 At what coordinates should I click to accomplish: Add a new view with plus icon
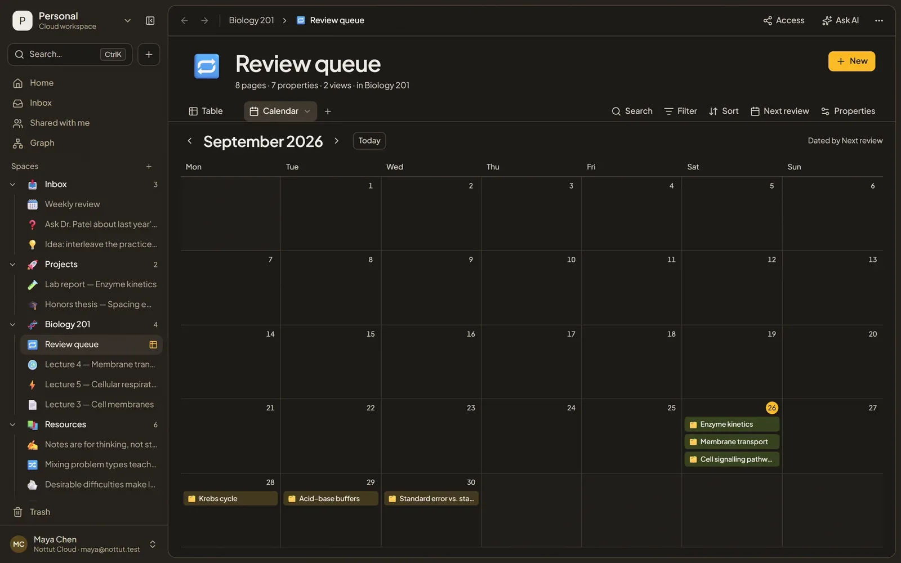coord(328,111)
